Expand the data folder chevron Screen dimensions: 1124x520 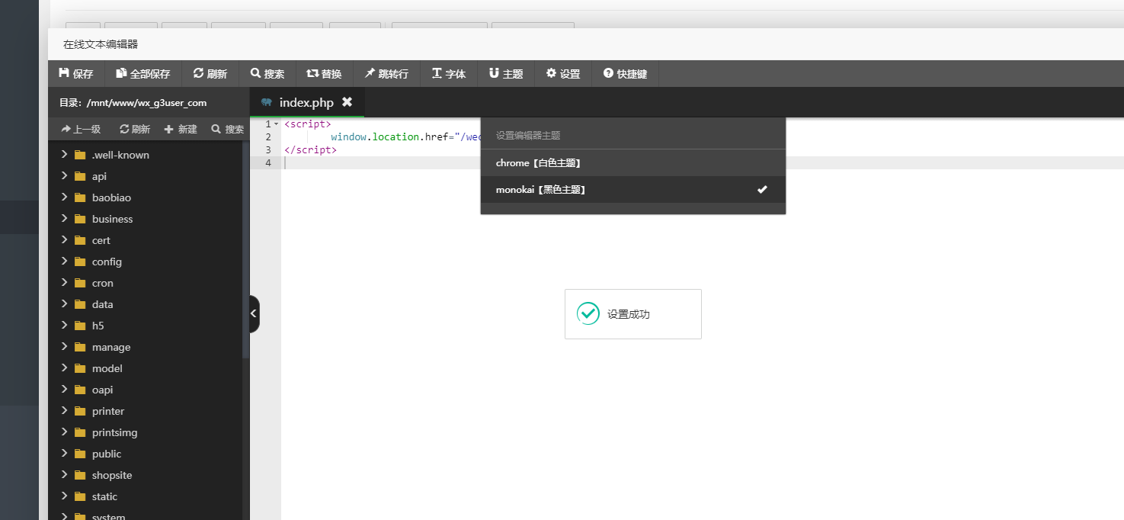point(65,304)
